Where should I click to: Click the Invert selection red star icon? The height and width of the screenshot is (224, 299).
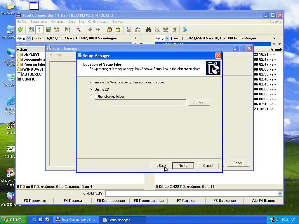click(79, 29)
